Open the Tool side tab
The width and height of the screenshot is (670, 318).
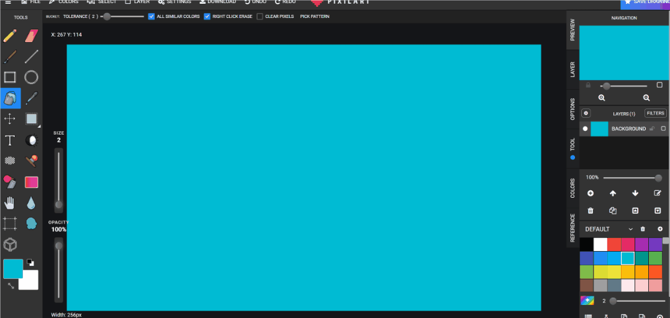[573, 148]
